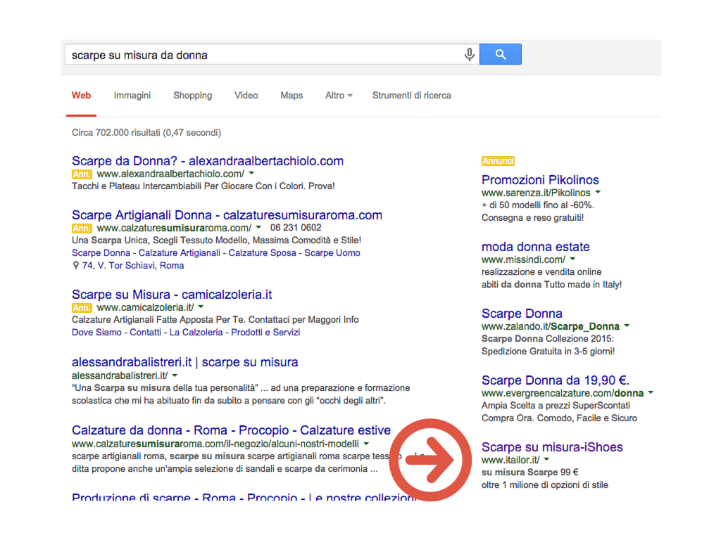This screenshot has width=721, height=540.
Task: Open the Maps tab
Action: 291,96
